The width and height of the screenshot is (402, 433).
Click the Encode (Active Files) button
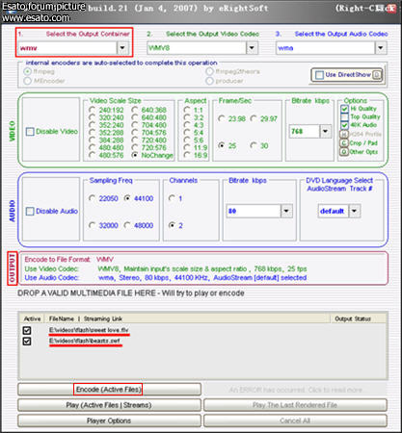tap(109, 390)
